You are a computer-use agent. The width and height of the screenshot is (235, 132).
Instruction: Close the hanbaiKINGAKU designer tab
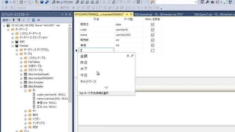[131, 14]
